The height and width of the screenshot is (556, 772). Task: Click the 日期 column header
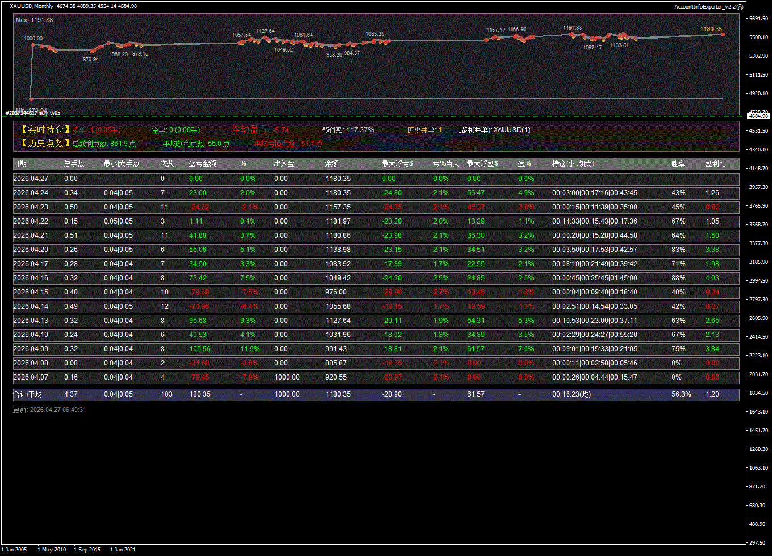[19, 164]
